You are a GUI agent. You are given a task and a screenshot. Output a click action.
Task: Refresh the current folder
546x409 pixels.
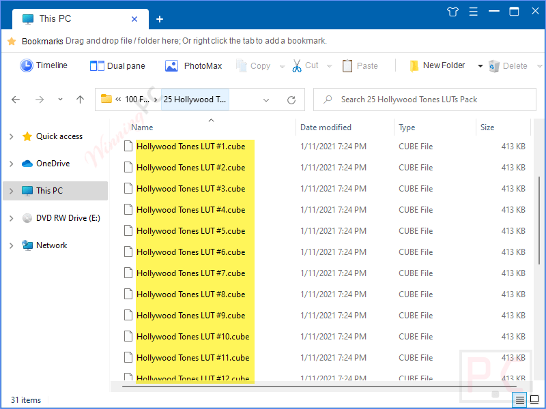pyautogui.click(x=291, y=100)
